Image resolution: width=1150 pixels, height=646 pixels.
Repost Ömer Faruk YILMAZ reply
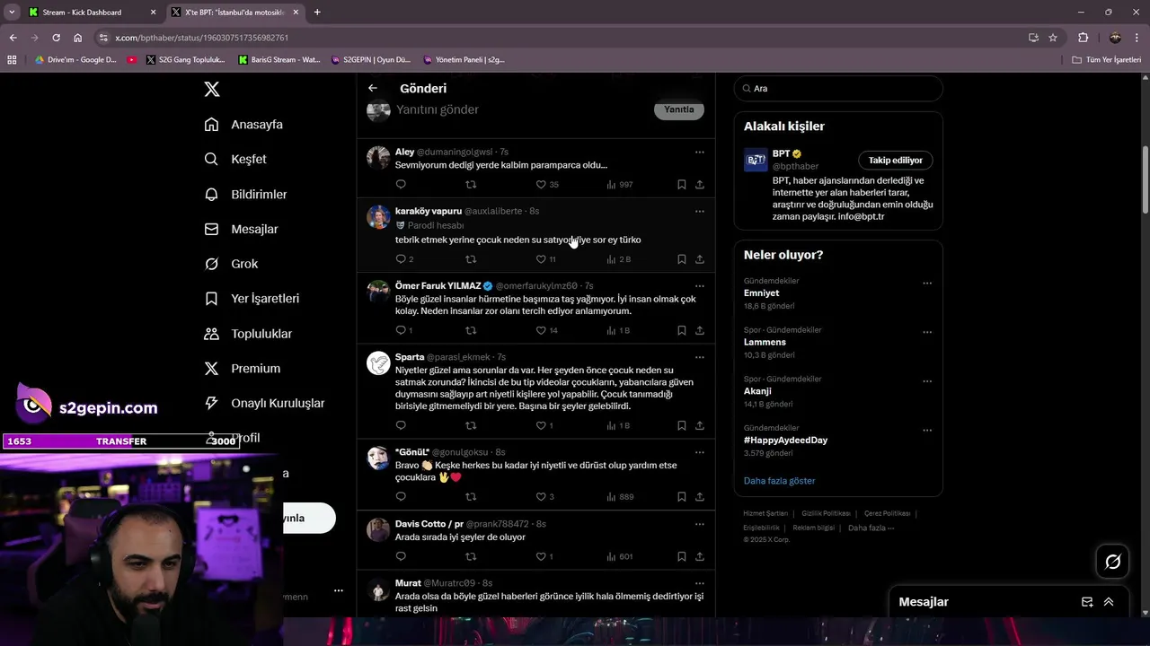pos(471,330)
